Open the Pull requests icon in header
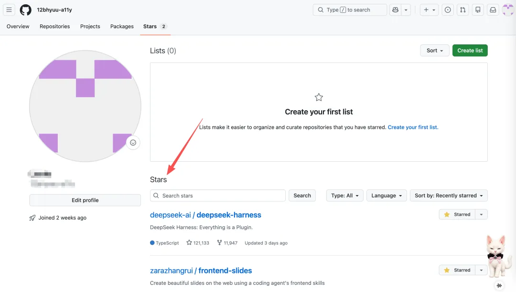The height and width of the screenshot is (292, 516). [x=462, y=10]
